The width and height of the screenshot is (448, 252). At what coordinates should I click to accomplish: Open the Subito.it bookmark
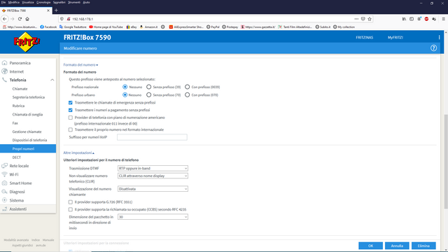point(323,27)
